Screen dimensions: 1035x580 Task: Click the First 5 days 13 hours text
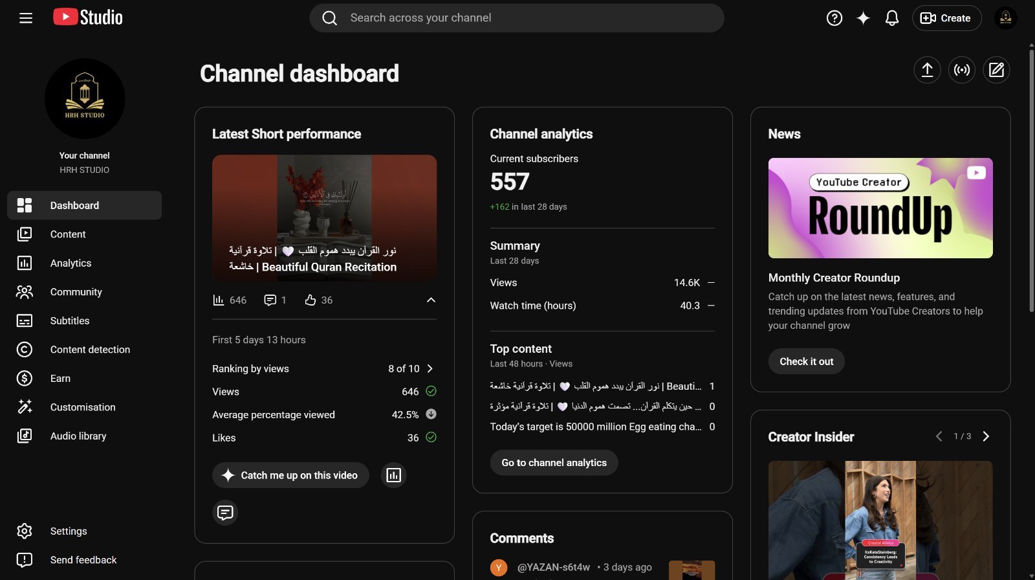click(x=259, y=340)
